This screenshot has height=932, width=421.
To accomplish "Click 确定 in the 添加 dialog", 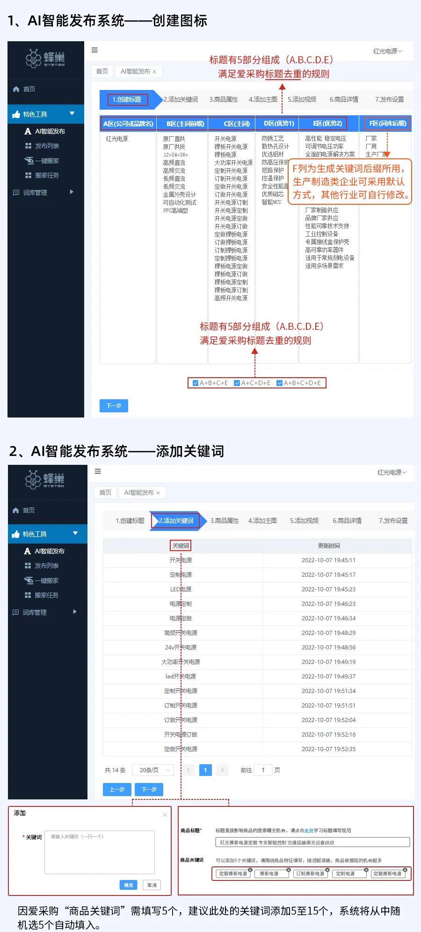I will point(129,885).
